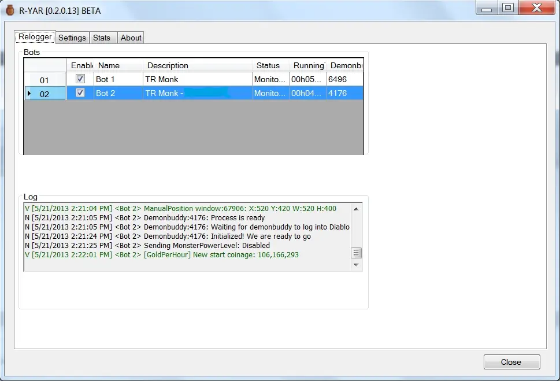Click the R-YAR app icon in title bar
Image resolution: width=560 pixels, height=381 pixels.
click(10, 10)
